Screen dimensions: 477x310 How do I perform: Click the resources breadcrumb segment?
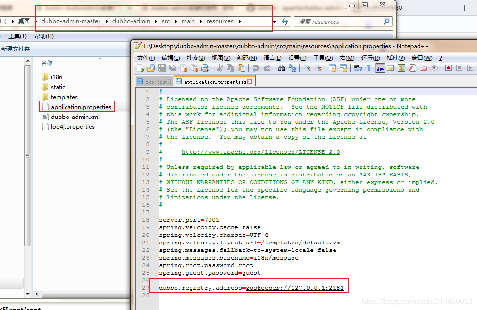(x=220, y=21)
